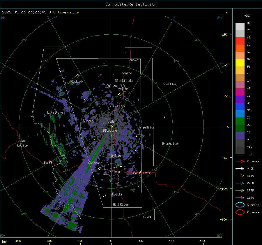Click the red forecast ellipse icon
The width and height of the screenshot is (262, 245).
240,212
